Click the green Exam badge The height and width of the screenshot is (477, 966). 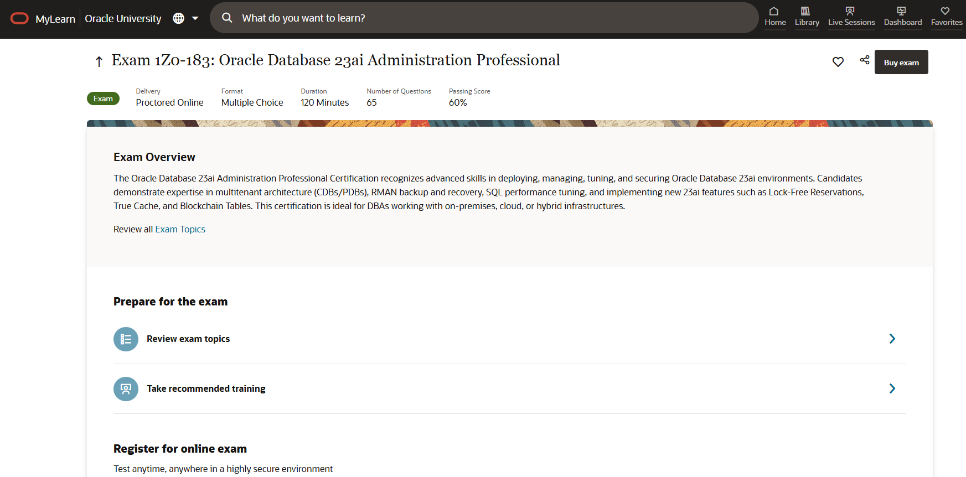[x=103, y=98]
